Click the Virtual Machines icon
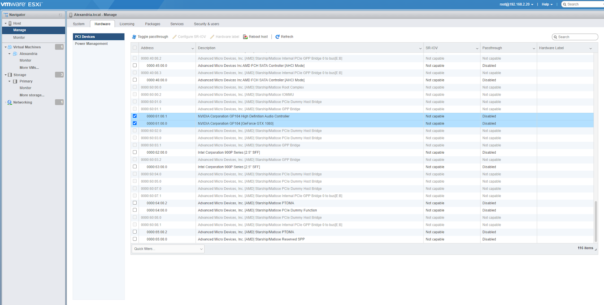This screenshot has width=604, height=305. pyautogui.click(x=10, y=47)
